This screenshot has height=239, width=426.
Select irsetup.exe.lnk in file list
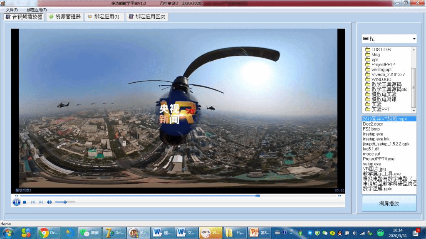pos(376,139)
